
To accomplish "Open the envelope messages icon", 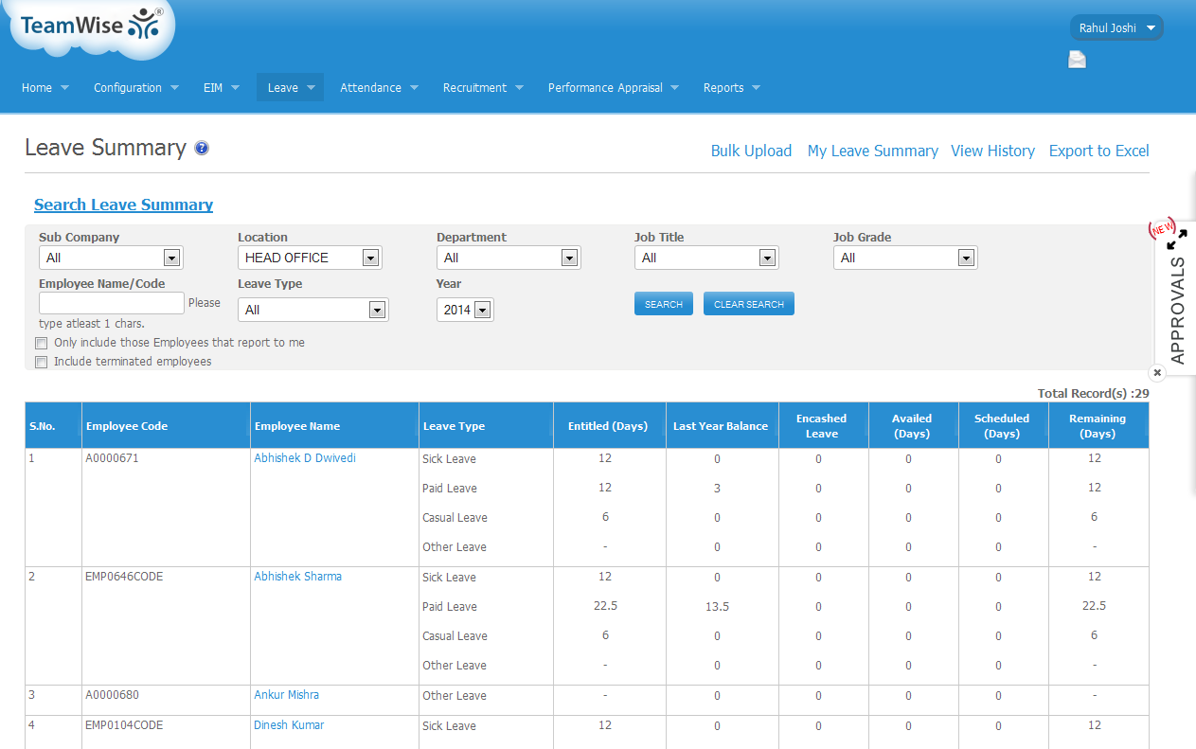I will point(1077,61).
